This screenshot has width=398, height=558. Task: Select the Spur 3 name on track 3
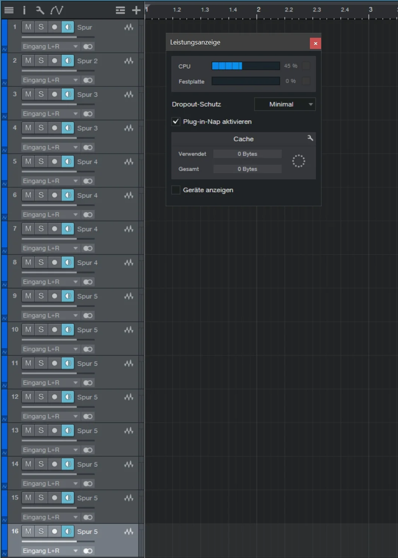87,94
